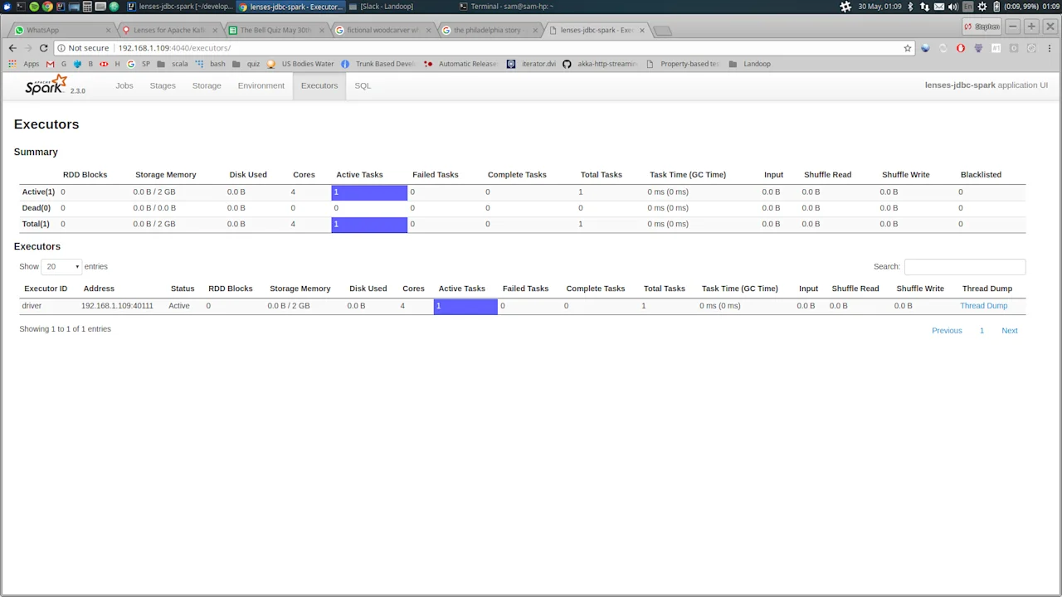Image resolution: width=1062 pixels, height=597 pixels.
Task: Open the akka-http-streaming GitHub bookmark
Action: (606, 64)
